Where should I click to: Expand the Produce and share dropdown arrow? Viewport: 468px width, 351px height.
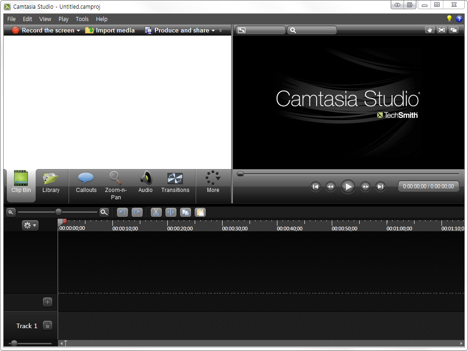pos(213,31)
